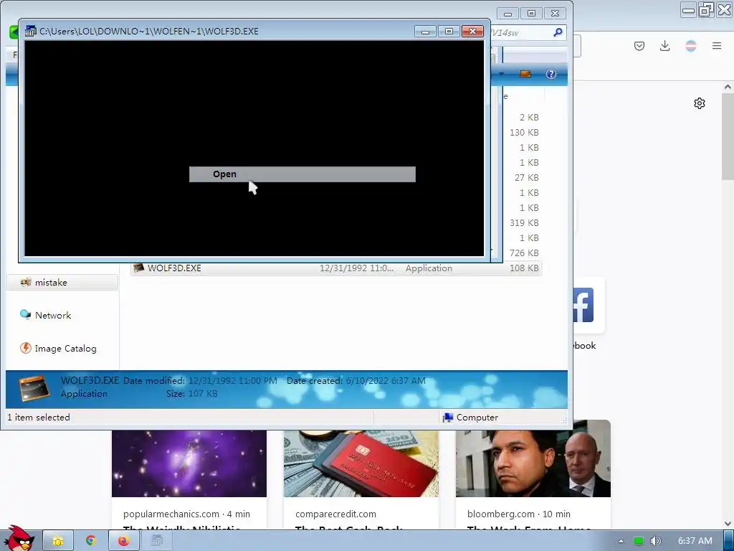Click the Date created value in details pane
Image resolution: width=734 pixels, height=551 pixels.
coord(386,381)
